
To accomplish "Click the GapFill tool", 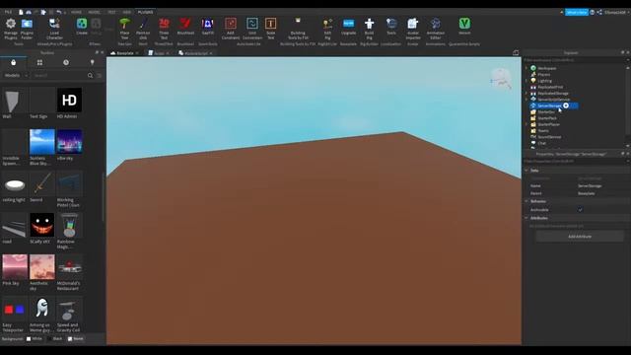I will point(208,27).
